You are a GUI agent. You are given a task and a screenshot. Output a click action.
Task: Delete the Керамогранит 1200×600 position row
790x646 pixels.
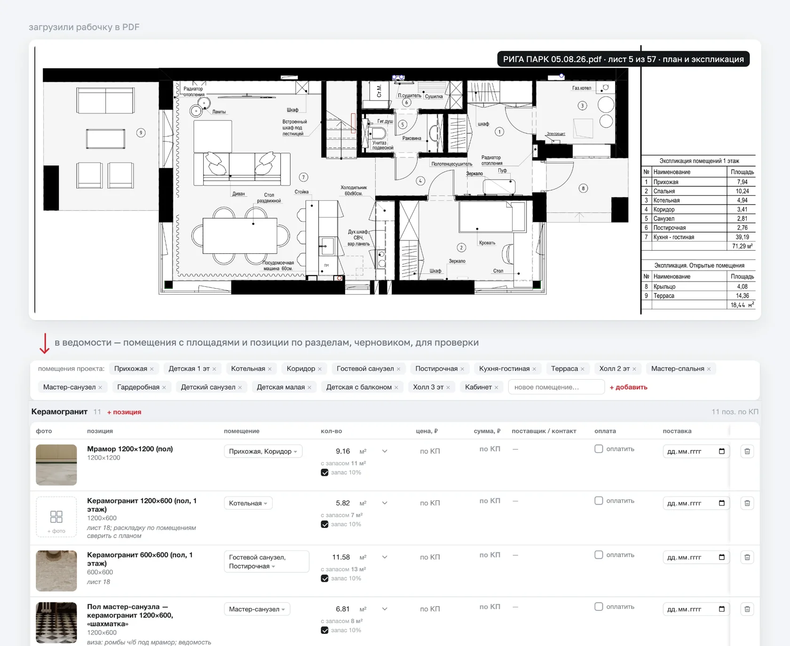[x=747, y=503]
